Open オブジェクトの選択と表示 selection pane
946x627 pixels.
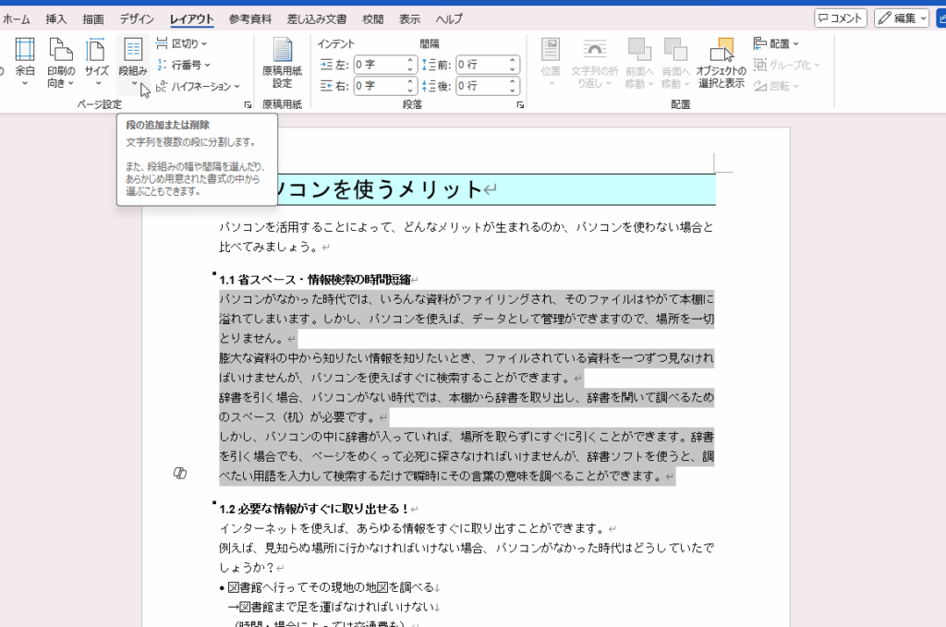[x=721, y=61]
